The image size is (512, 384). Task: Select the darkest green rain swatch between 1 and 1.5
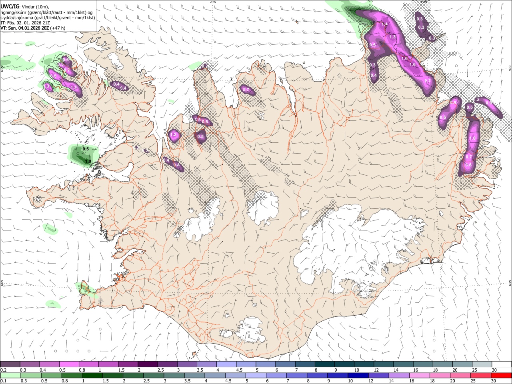pos(92,376)
